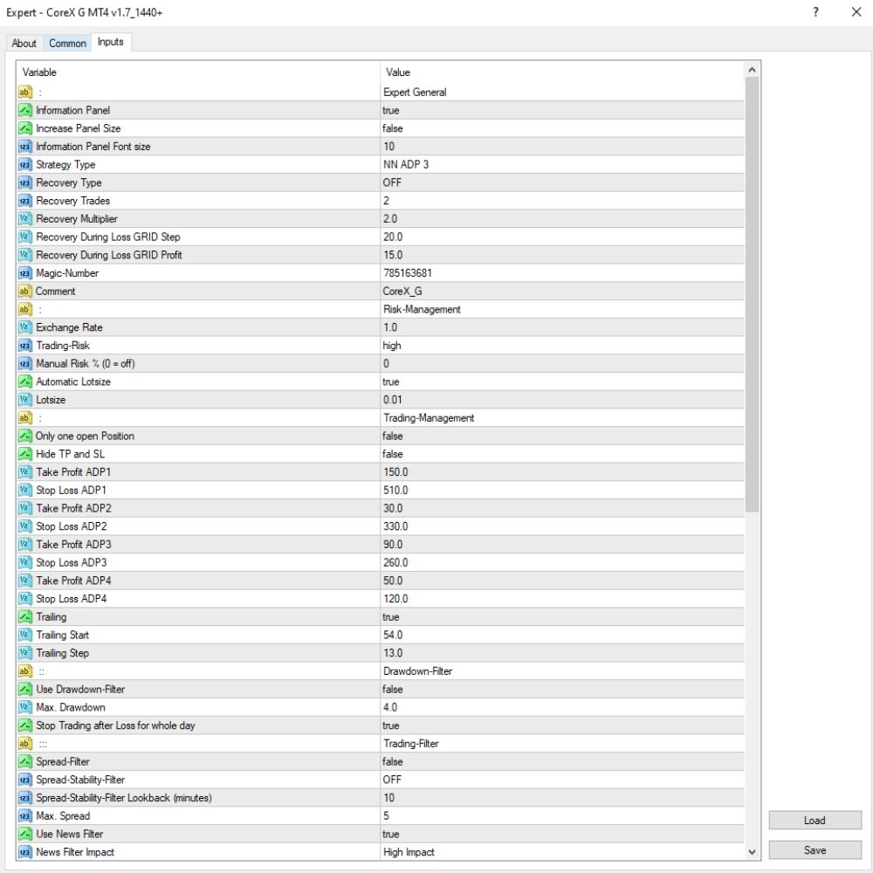Viewport: 873px width, 873px height.
Task: Click the icon beside Use Drawdown-Filter
Action: point(25,690)
